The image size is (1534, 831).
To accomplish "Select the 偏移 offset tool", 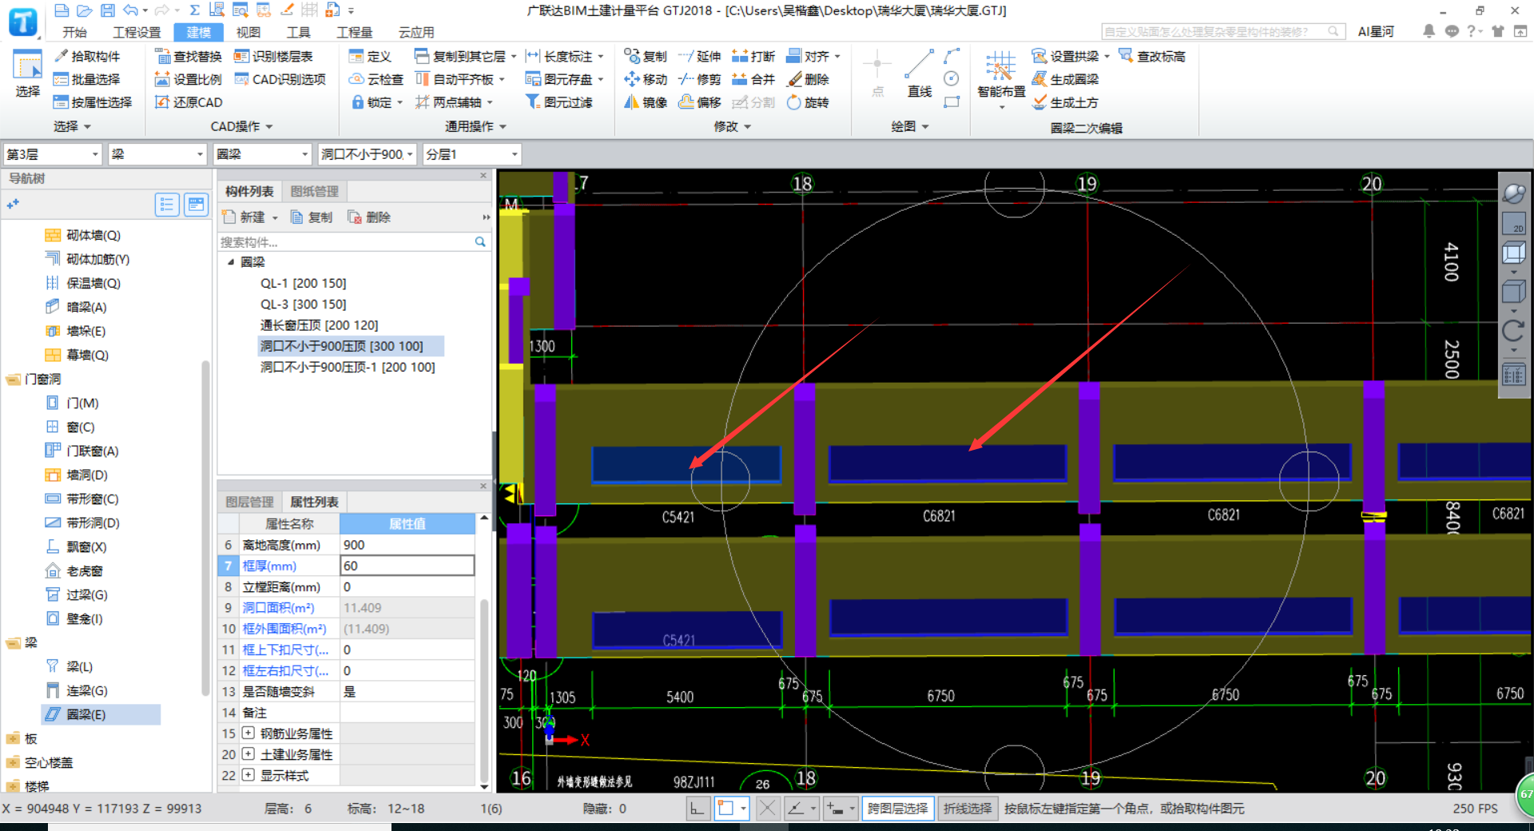I will click(699, 102).
